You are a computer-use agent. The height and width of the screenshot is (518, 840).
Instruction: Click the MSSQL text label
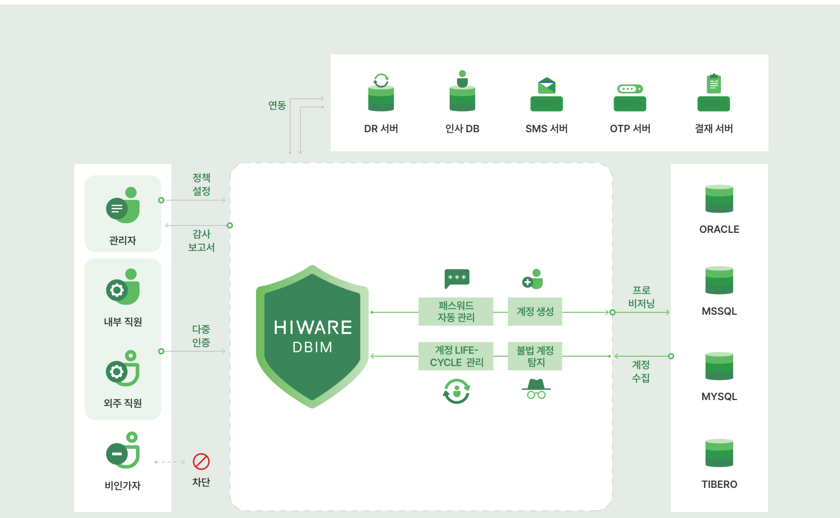tap(719, 311)
